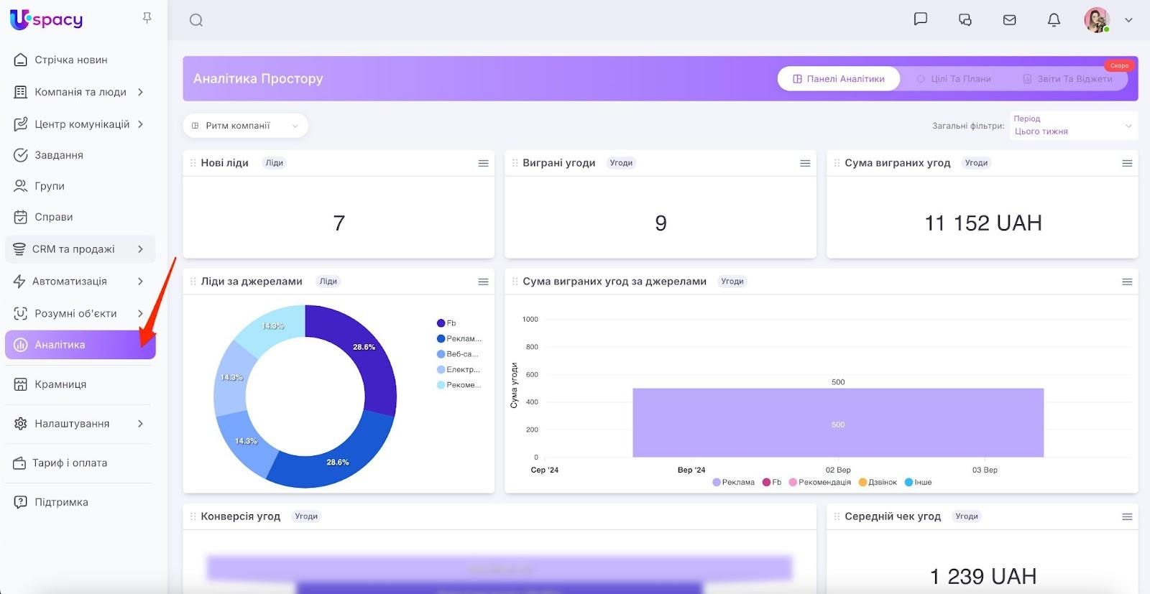The image size is (1150, 594).
Task: Open the Підтримка support link
Action: click(x=61, y=502)
